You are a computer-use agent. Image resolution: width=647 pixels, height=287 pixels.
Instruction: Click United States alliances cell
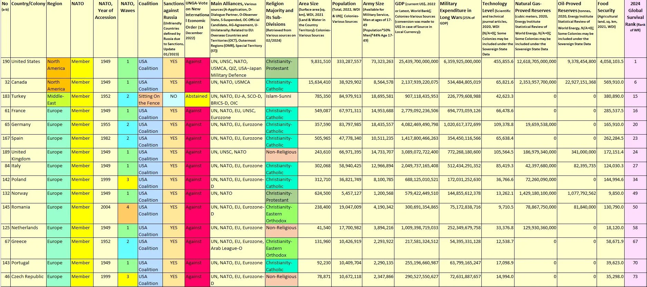pyautogui.click(x=237, y=68)
